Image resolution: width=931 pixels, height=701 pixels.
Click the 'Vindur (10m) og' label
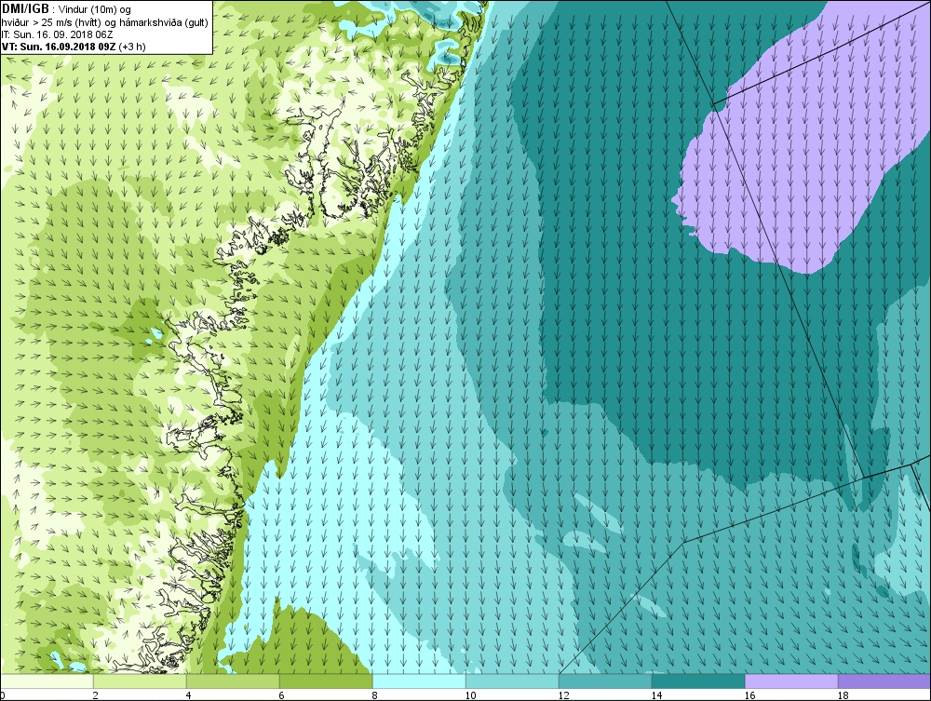pos(94,10)
